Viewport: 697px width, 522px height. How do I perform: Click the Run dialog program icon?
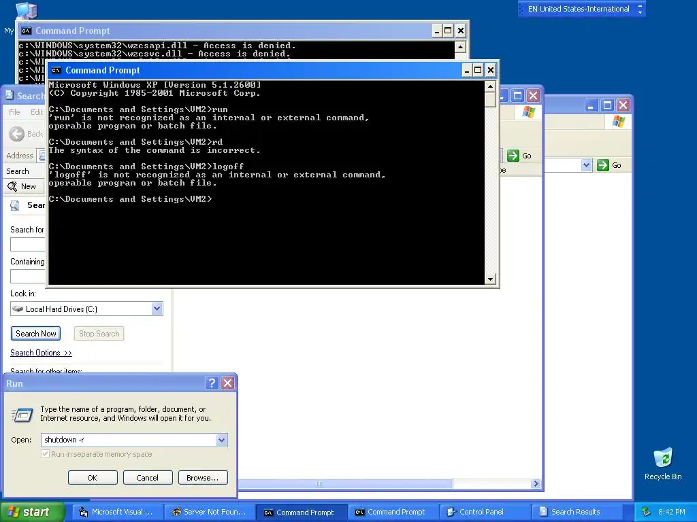(22, 415)
